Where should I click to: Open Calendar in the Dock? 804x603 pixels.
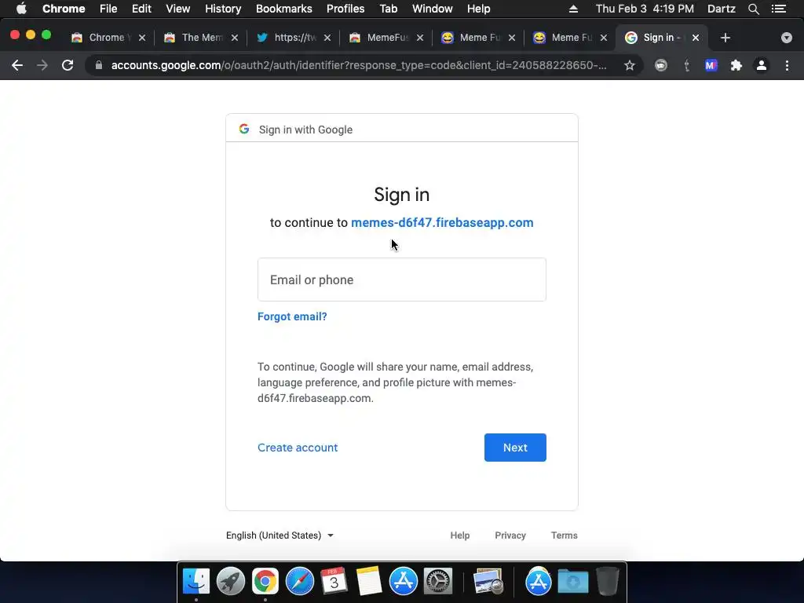334,582
